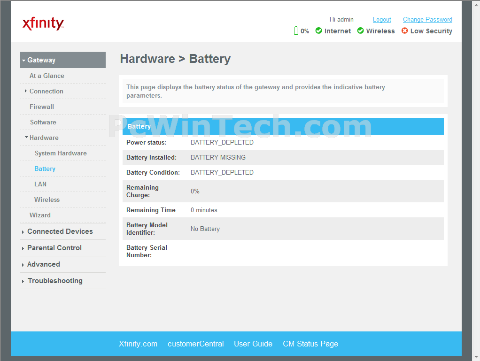
Task: Click the Hardware > Battery heading
Action: tap(175, 59)
